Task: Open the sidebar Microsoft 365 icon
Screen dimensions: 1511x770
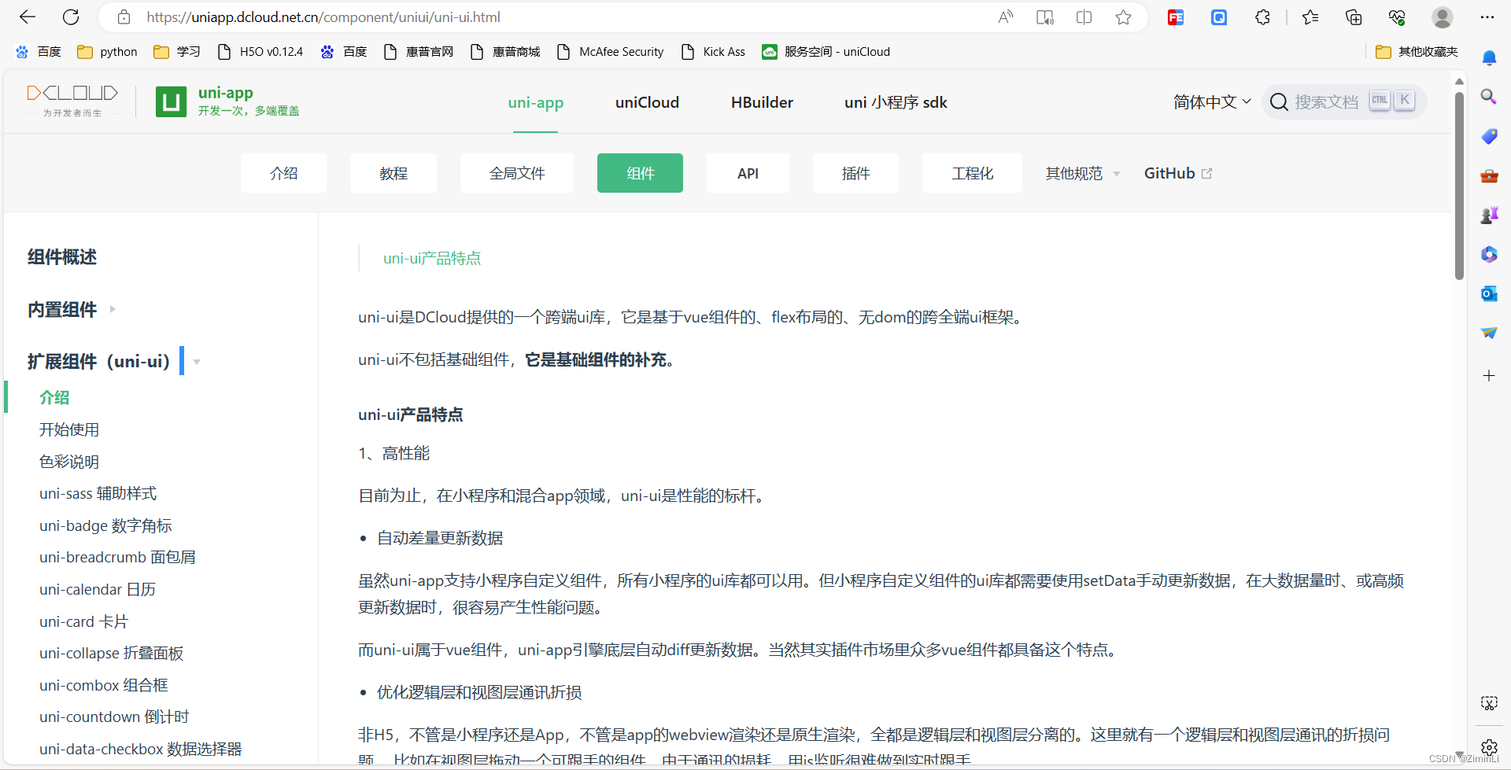Action: click(1489, 254)
